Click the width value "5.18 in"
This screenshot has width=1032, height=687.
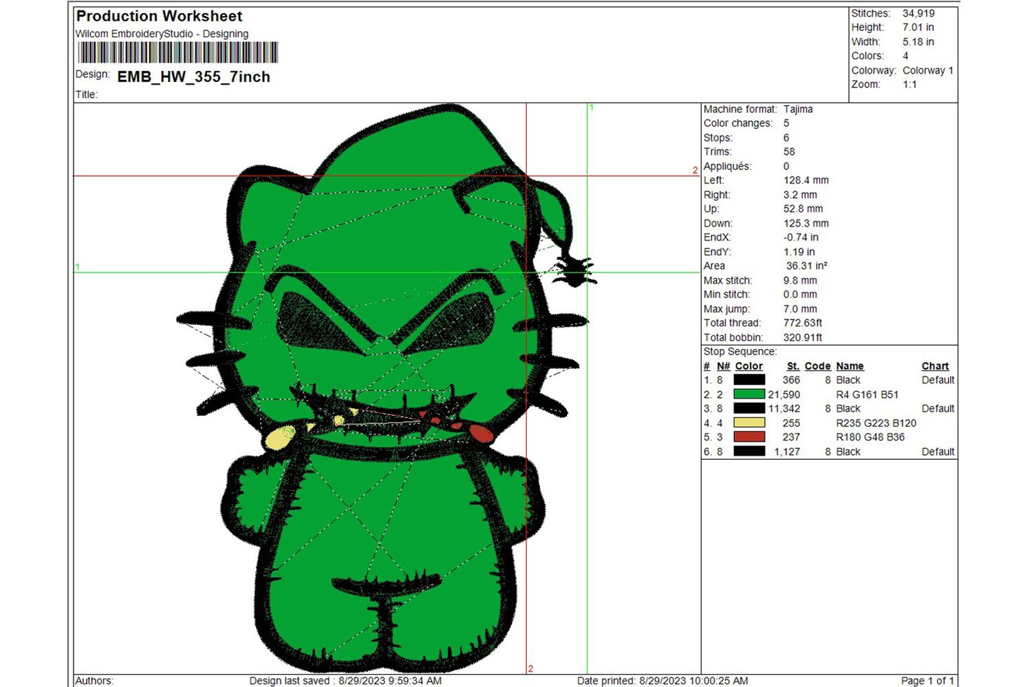point(918,42)
